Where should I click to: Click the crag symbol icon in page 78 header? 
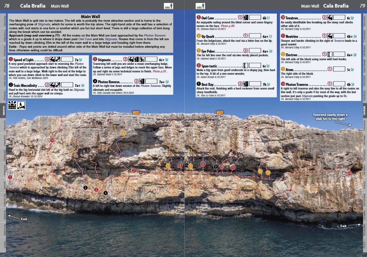[x=168, y=6]
